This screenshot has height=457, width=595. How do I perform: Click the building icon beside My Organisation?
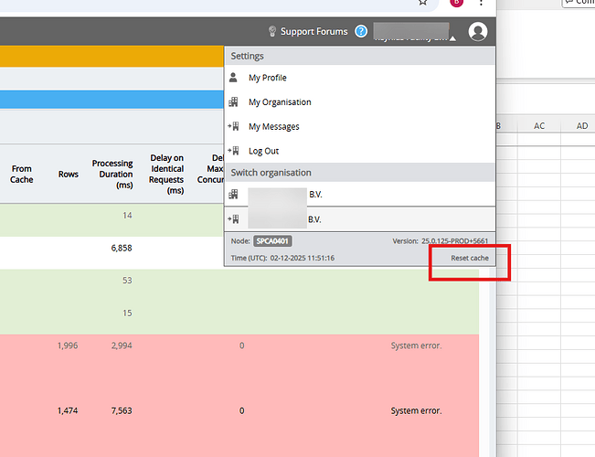point(233,102)
